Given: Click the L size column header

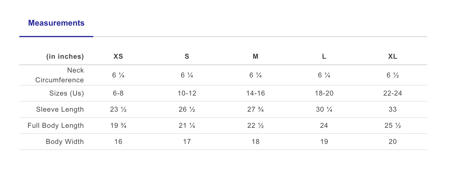Looking at the screenshot, I should (x=324, y=56).
